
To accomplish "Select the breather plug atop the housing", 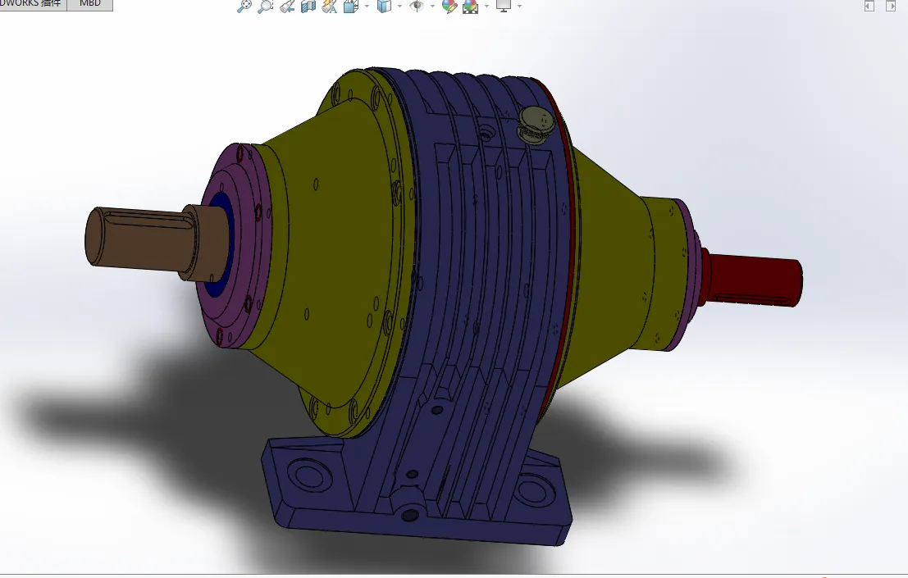I will [x=535, y=125].
